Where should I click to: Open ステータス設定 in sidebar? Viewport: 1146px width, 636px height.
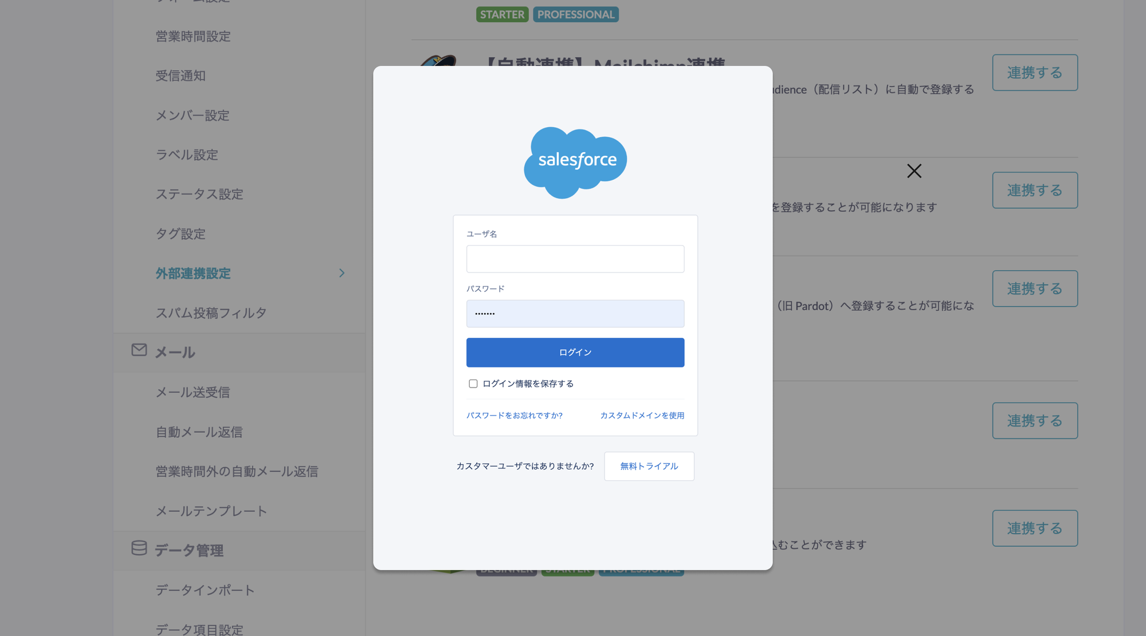[x=199, y=195]
